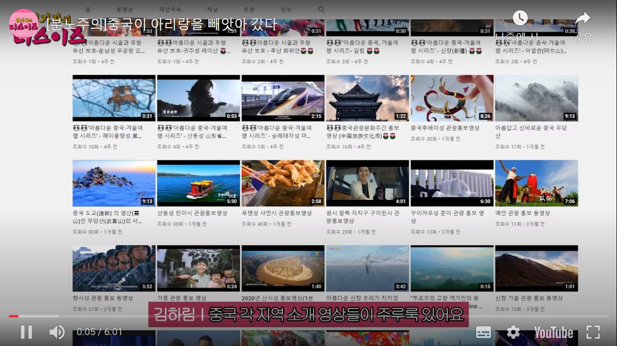
Task: Open the video title link at top
Action: 161,24
